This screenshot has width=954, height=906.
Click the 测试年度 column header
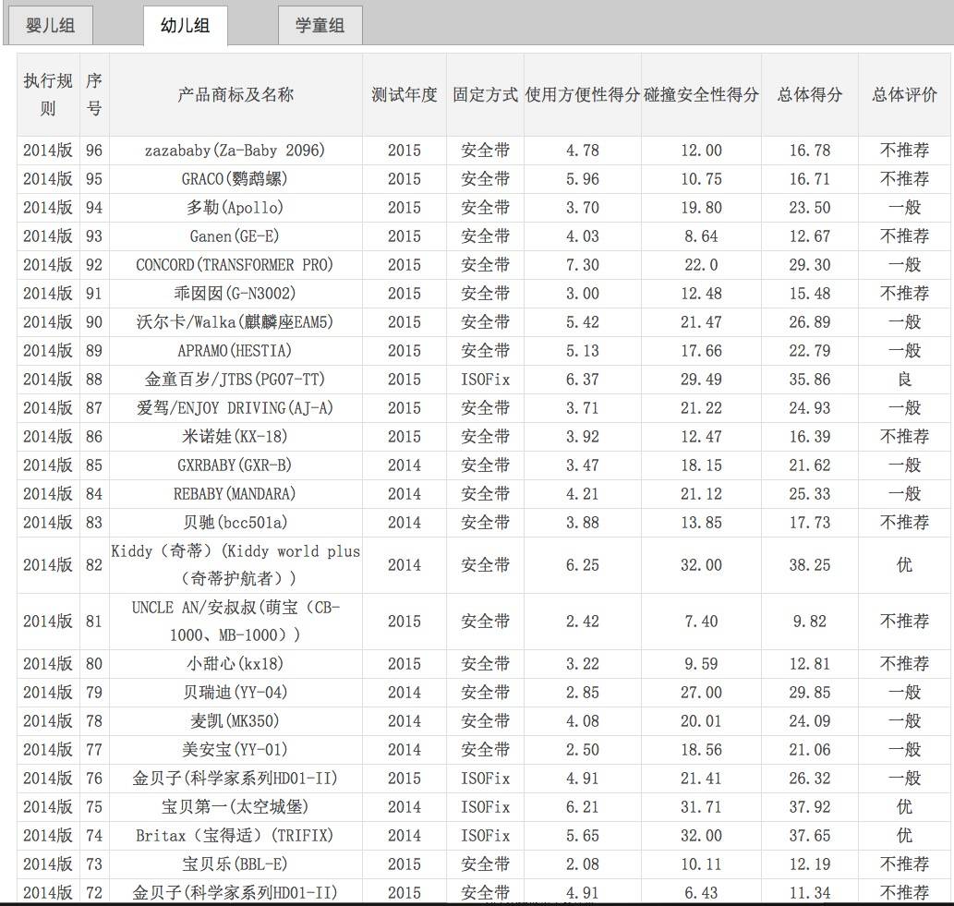[404, 95]
